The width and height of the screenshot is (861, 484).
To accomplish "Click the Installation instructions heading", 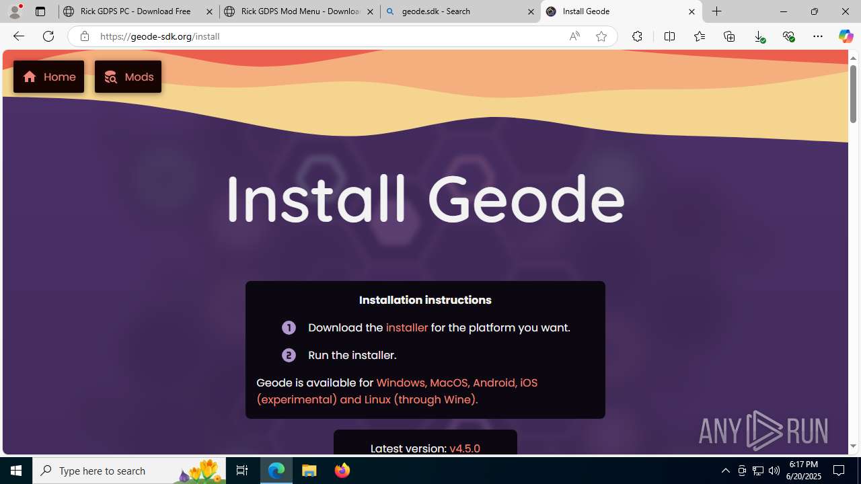I will 425,300.
